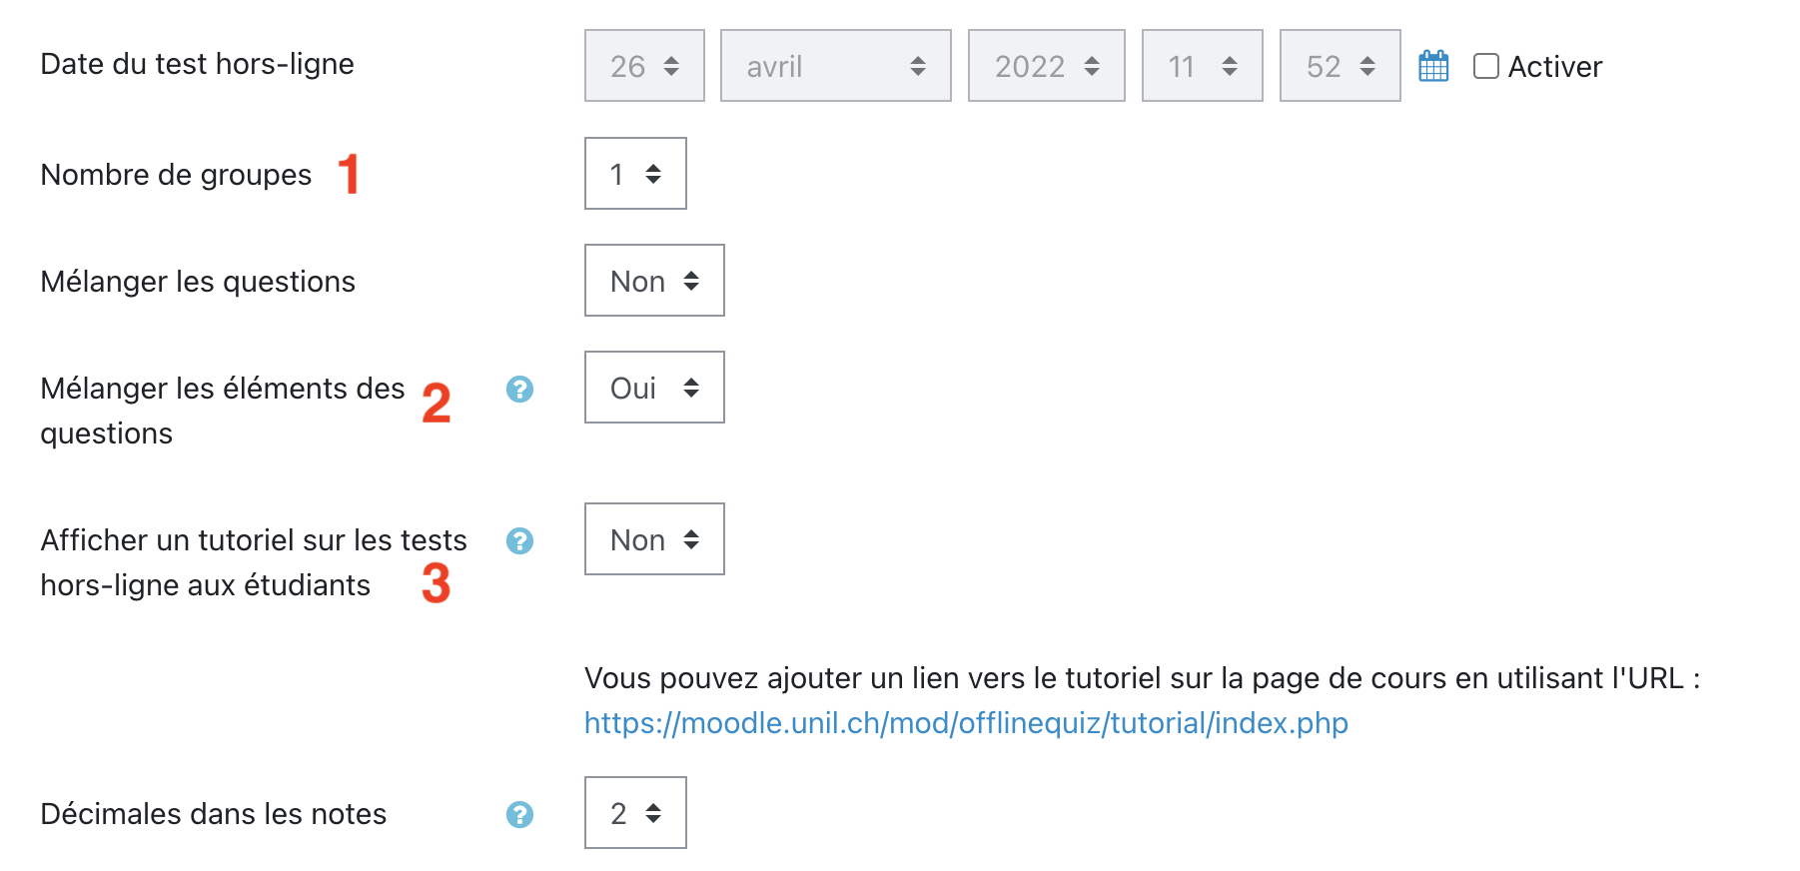Open the year dropdown showing 2022
This screenshot has height=871, width=1800.
pyautogui.click(x=1046, y=66)
